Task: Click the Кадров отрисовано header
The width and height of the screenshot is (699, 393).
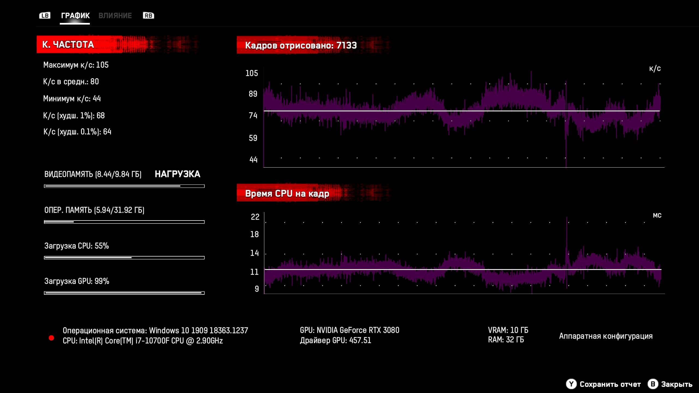Action: click(x=300, y=45)
